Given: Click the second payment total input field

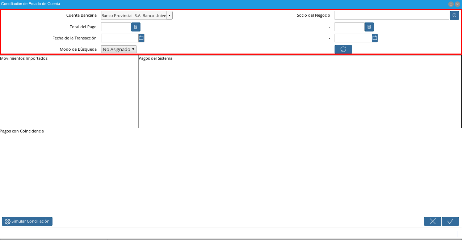Looking at the screenshot, I should 349,27.
